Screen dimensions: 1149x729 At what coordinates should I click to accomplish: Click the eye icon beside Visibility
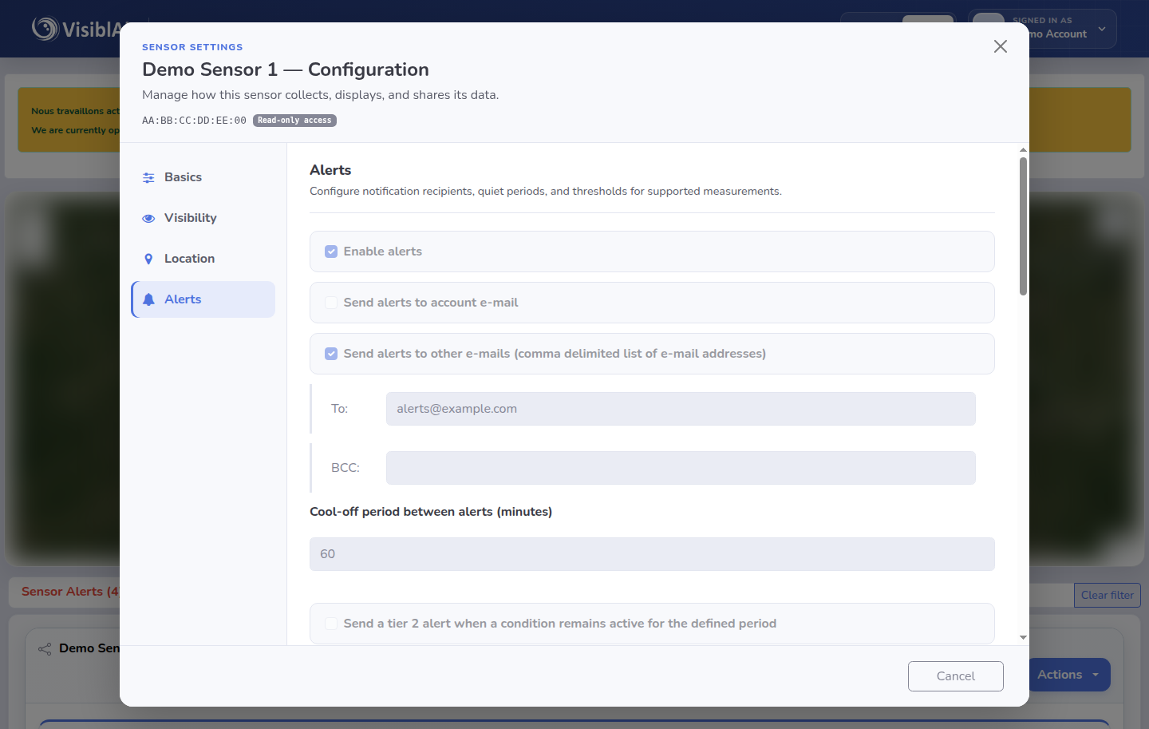(x=148, y=218)
